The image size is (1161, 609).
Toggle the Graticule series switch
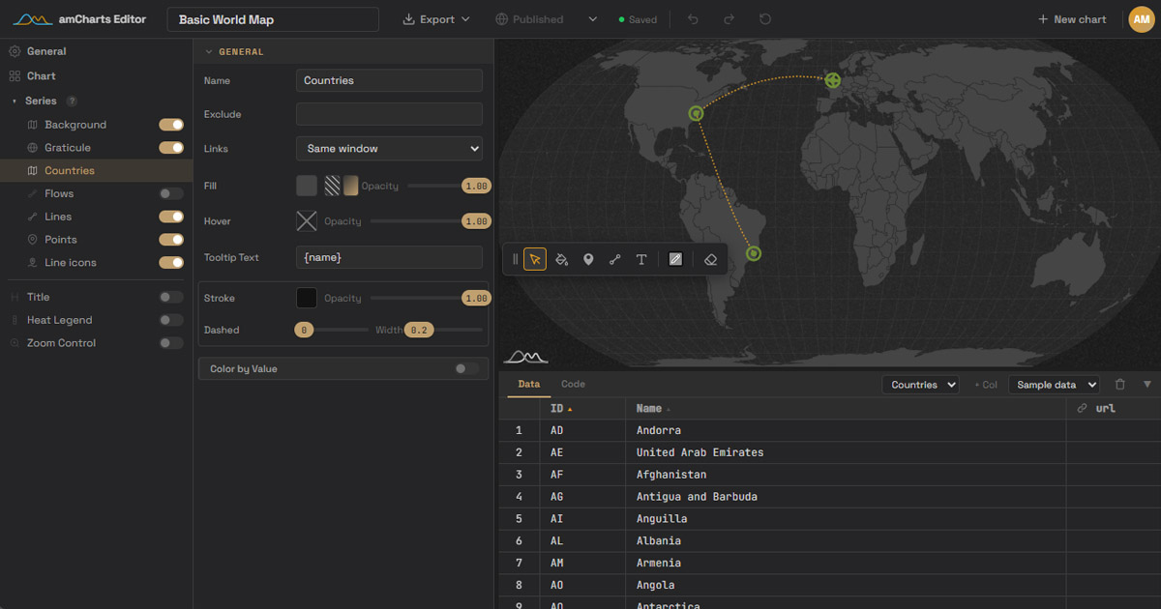coord(171,148)
